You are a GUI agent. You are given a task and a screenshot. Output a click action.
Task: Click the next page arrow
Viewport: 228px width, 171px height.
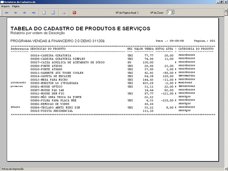25,12
